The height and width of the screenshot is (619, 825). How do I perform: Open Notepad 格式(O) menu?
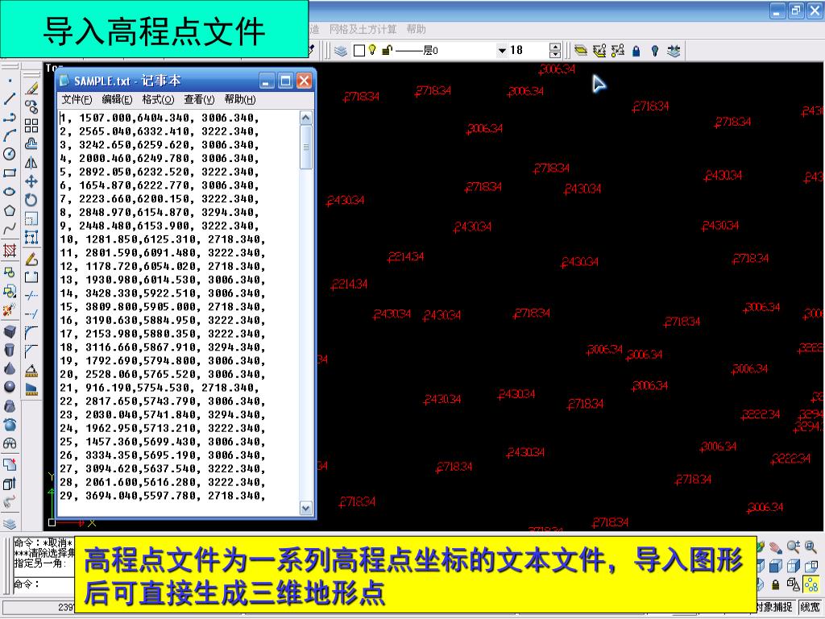pyautogui.click(x=159, y=99)
